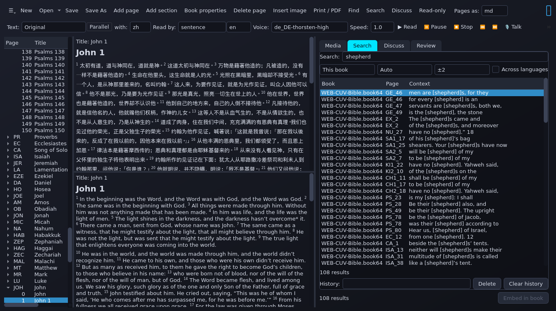
Task: Click the rewind playback icon
Action: click(482, 27)
